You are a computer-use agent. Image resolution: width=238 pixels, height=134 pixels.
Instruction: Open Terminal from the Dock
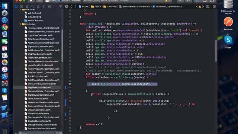click(4, 122)
